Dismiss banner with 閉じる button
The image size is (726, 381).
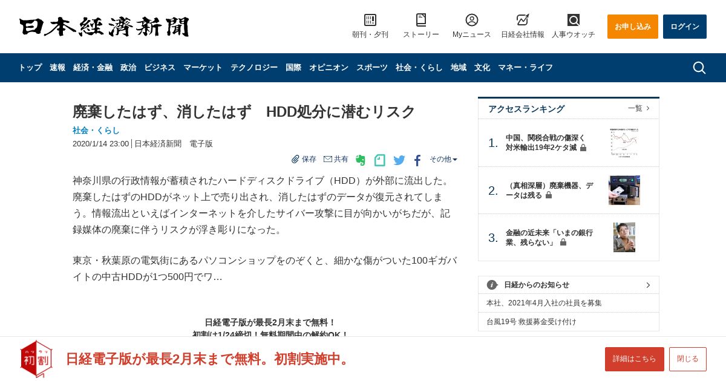coord(688,359)
